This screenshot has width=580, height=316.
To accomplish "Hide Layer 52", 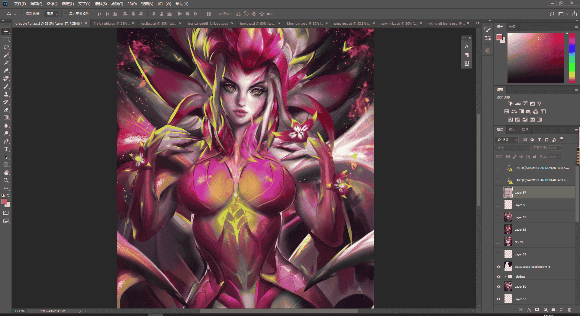I will coord(498,299).
